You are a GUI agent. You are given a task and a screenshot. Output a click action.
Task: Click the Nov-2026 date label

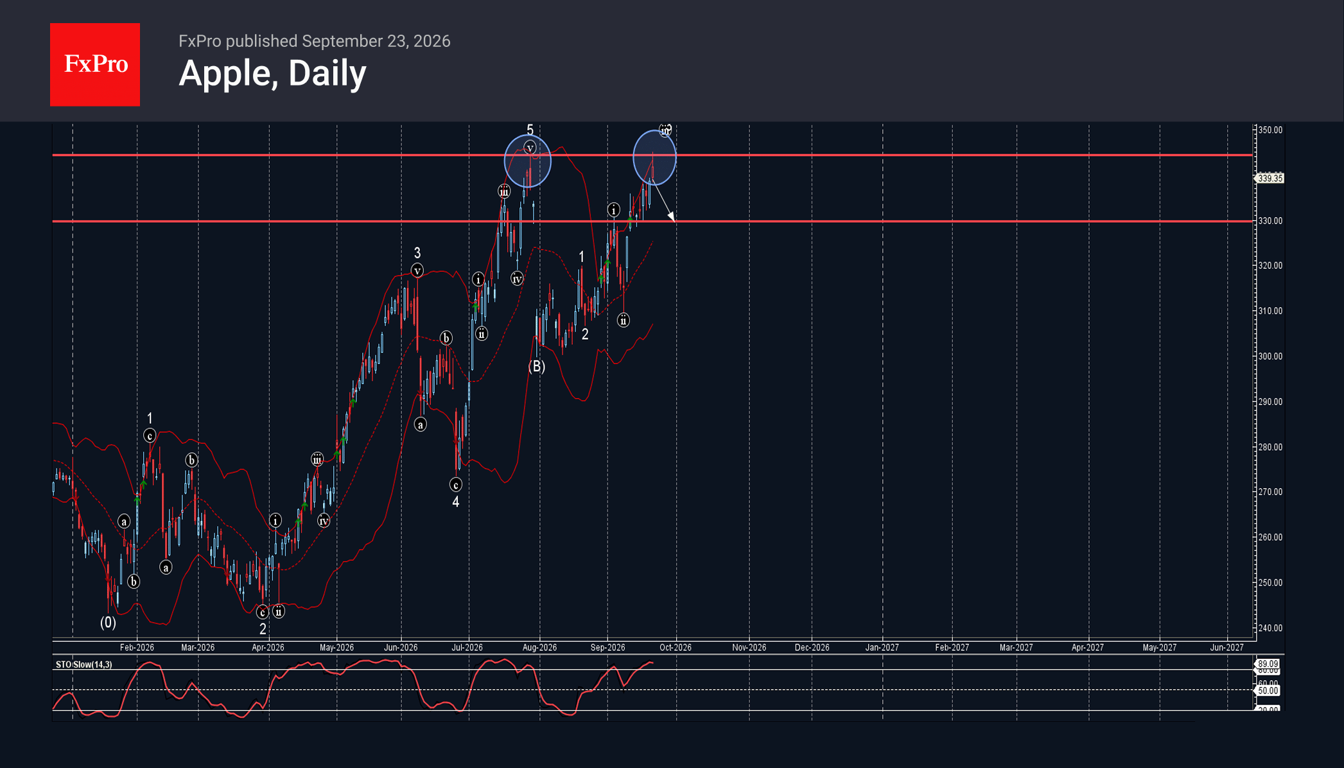click(749, 647)
